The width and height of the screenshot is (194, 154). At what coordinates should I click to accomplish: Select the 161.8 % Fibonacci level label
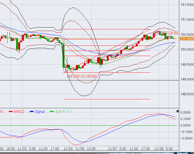pyautogui.click(x=147, y=102)
